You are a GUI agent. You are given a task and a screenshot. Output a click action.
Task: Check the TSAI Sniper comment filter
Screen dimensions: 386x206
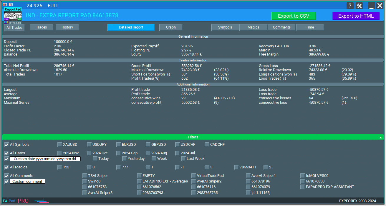[x=85, y=176]
